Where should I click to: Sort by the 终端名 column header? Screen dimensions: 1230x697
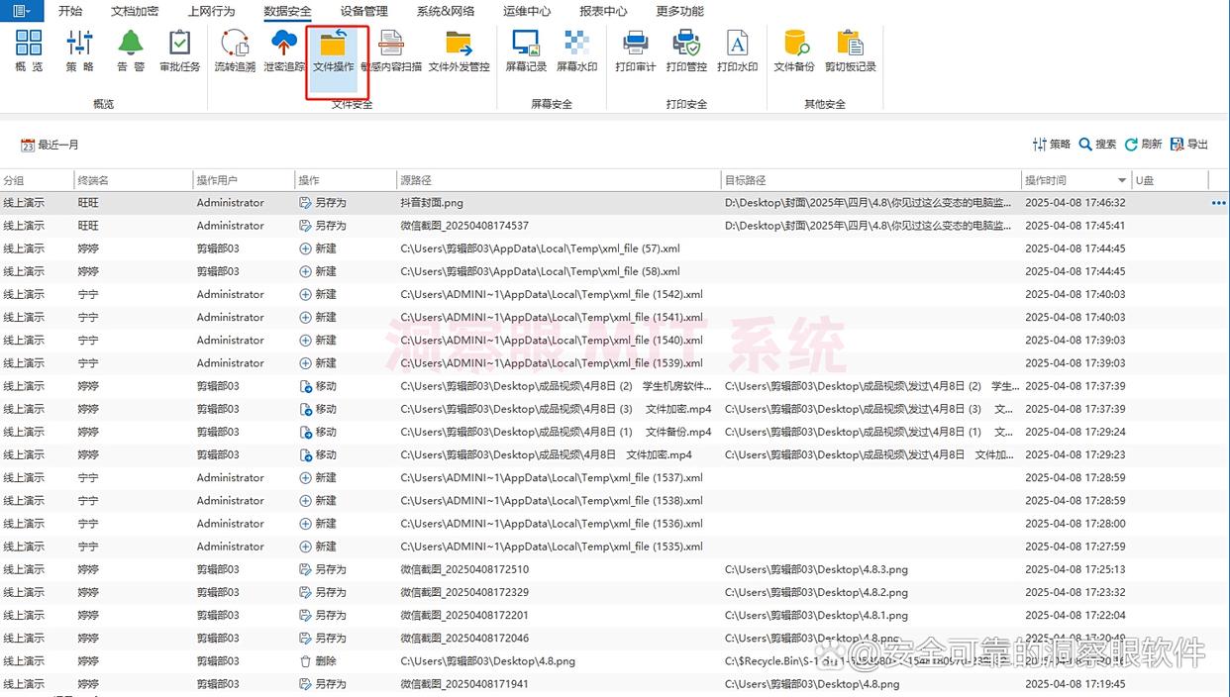click(x=134, y=180)
